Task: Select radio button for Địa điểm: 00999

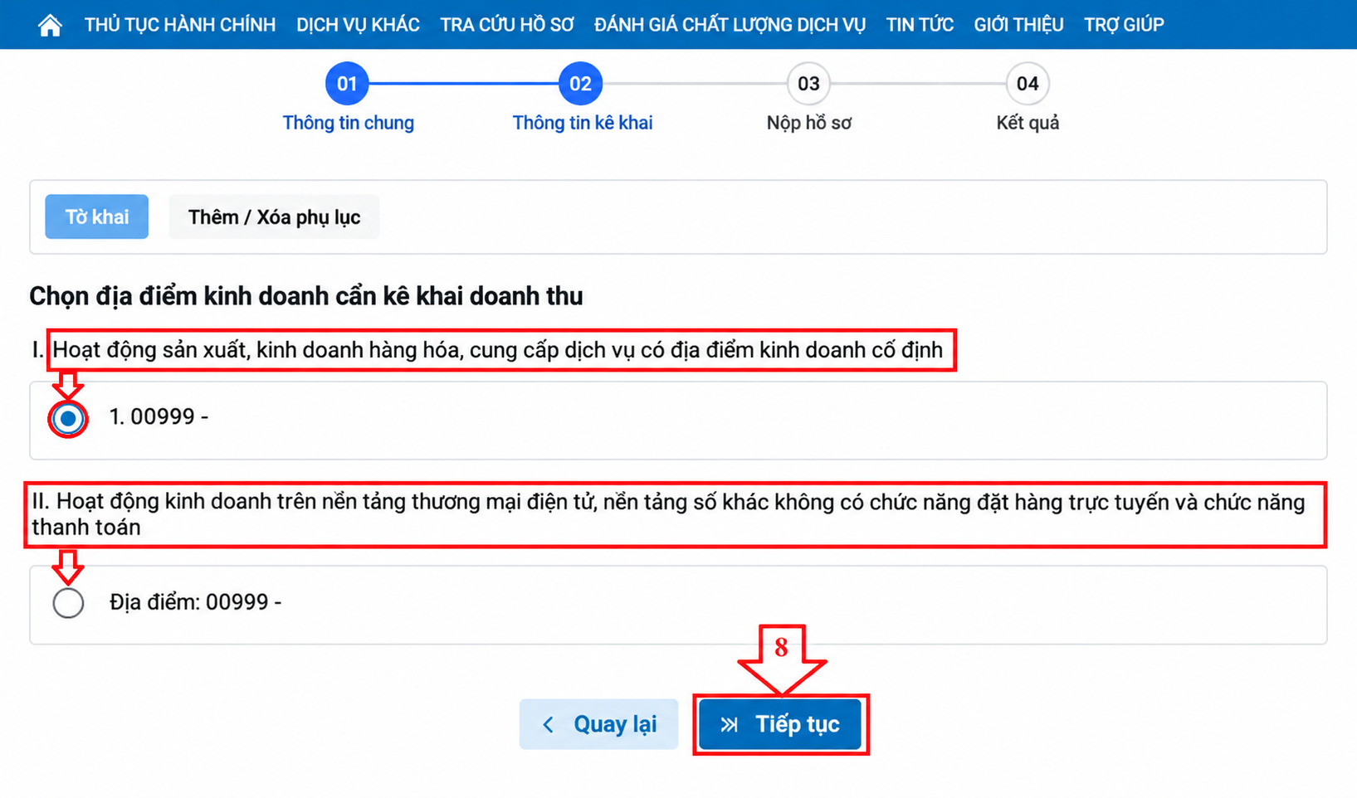Action: (x=68, y=603)
